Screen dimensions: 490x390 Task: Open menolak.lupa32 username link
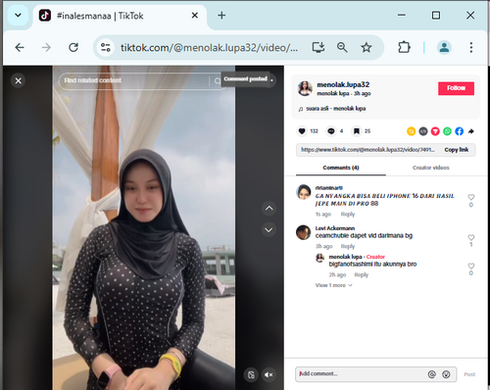pyautogui.click(x=343, y=84)
